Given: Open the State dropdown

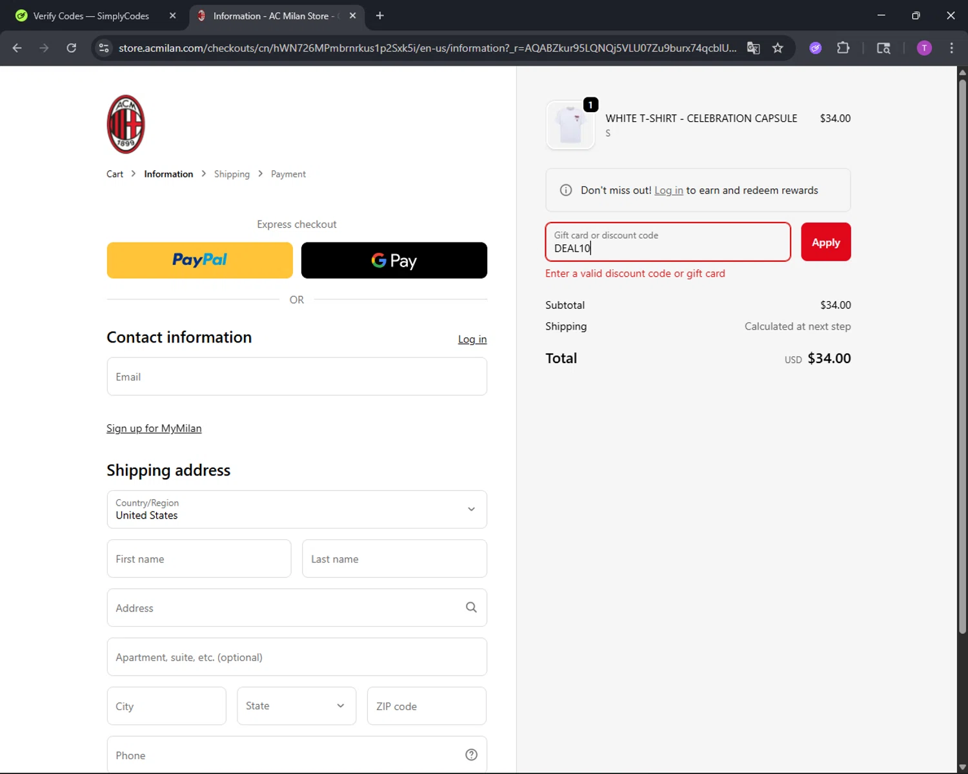Looking at the screenshot, I should pos(296,706).
